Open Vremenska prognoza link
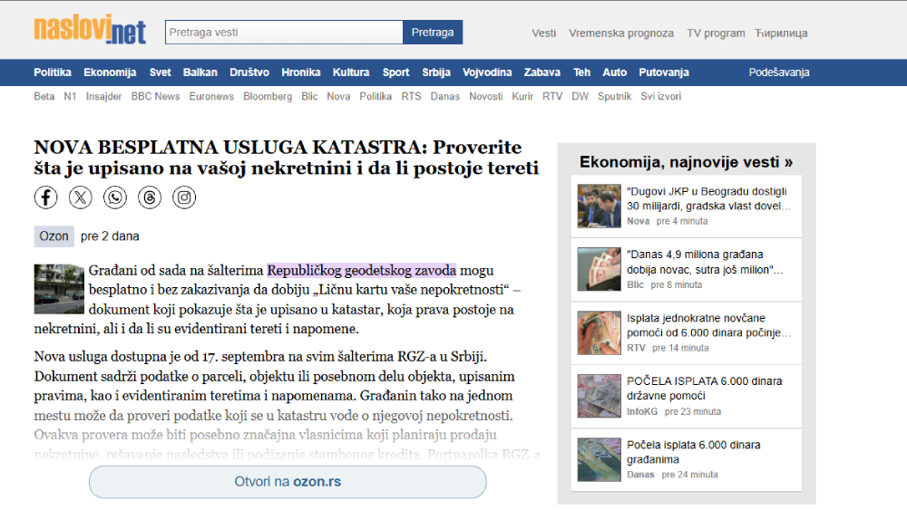The height and width of the screenshot is (510, 907). [x=621, y=33]
